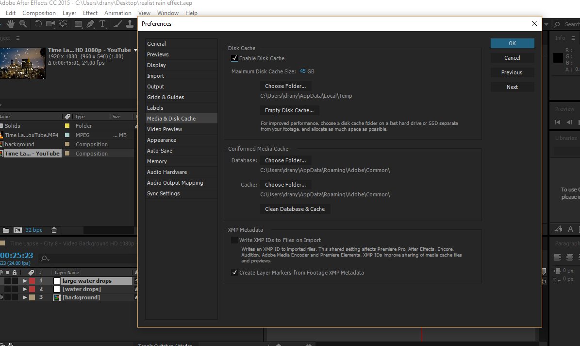Disable the Enable Disk Cache checkbox
The width and height of the screenshot is (580, 346).
pos(234,58)
